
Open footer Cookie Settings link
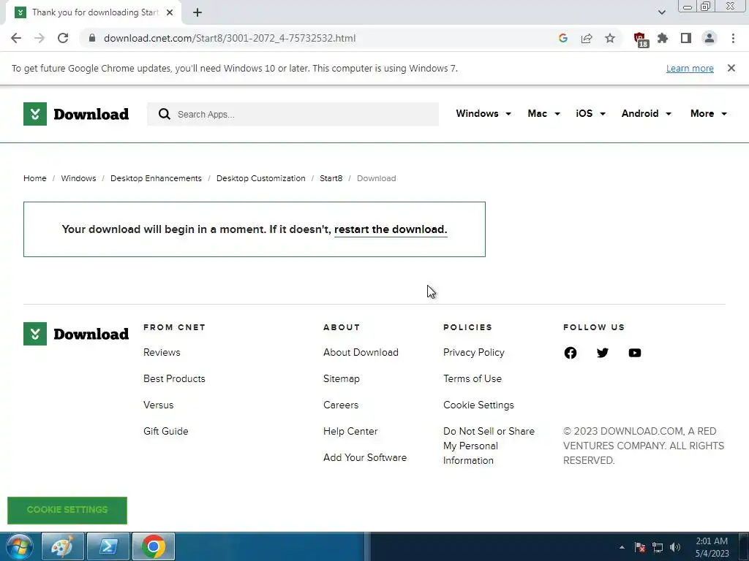click(x=478, y=405)
